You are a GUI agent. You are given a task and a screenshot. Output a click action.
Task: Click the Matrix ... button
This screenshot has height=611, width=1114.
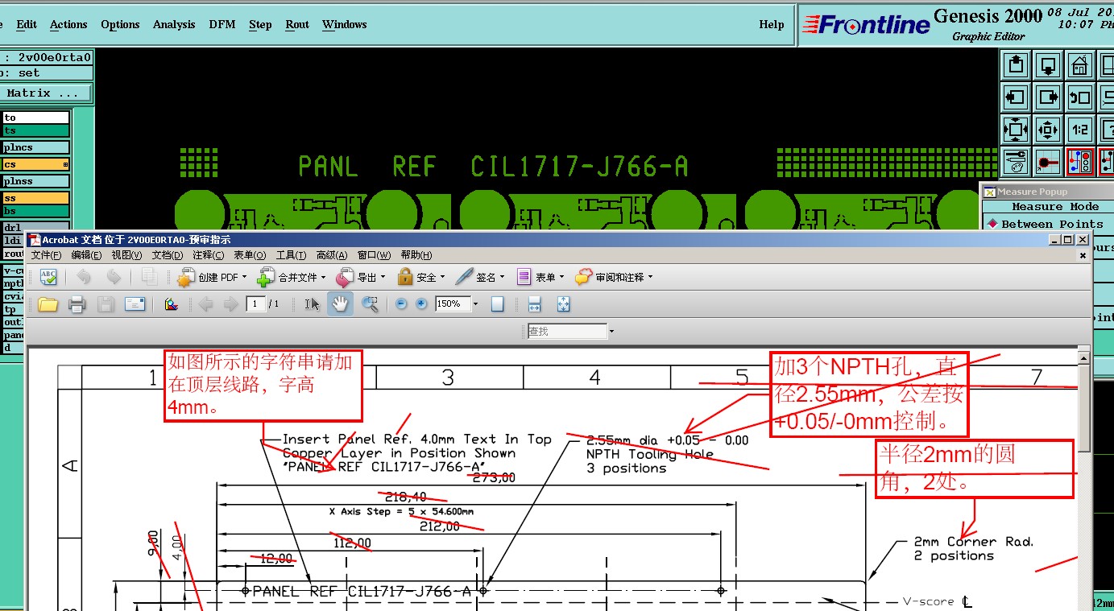click(46, 93)
